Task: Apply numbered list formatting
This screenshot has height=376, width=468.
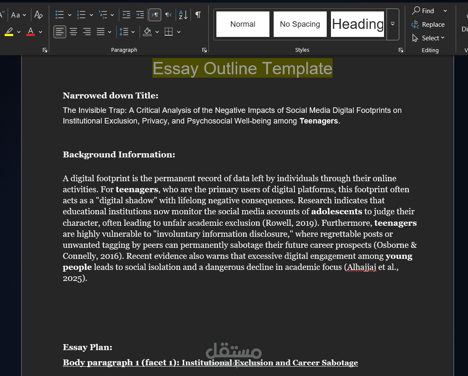Action: click(x=82, y=15)
